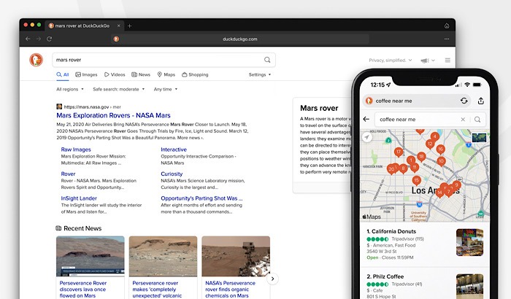Open a new browser tab with plus
Image resolution: width=511 pixels, height=299 pixels.
(130, 26)
